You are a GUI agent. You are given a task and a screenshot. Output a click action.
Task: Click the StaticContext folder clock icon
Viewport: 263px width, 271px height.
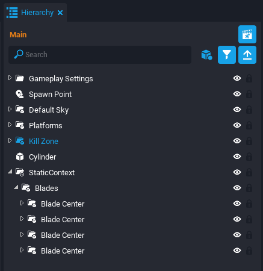(x=20, y=172)
